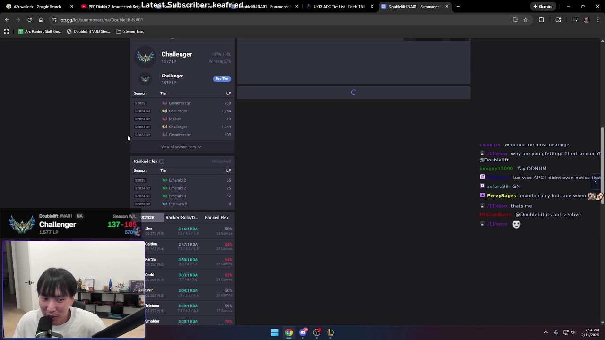Image resolution: width=605 pixels, height=340 pixels.
Task: Close the U.GG ADC Tier List tab
Action: (x=372, y=7)
